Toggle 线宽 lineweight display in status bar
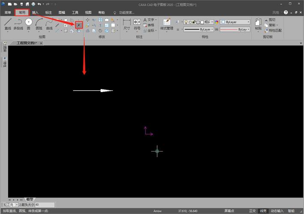 [x=263, y=211]
